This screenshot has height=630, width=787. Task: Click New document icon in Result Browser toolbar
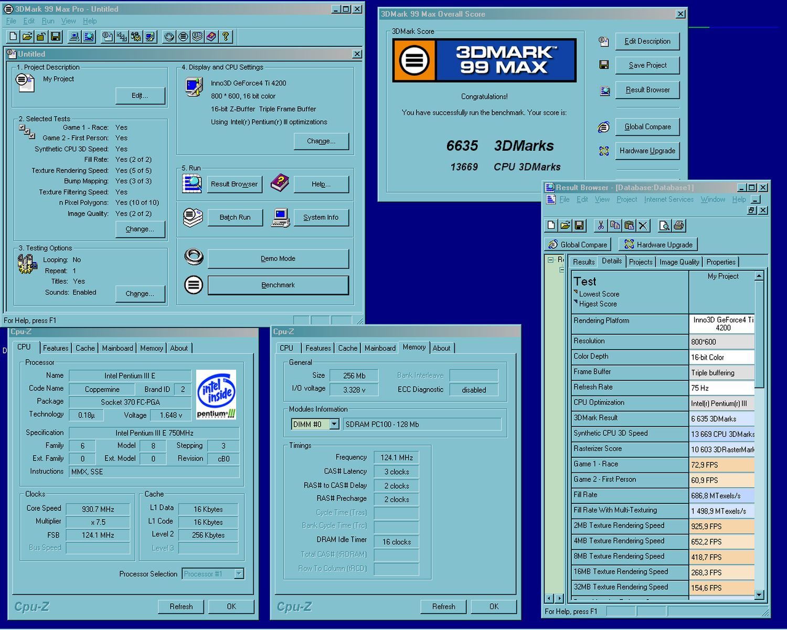tap(551, 226)
